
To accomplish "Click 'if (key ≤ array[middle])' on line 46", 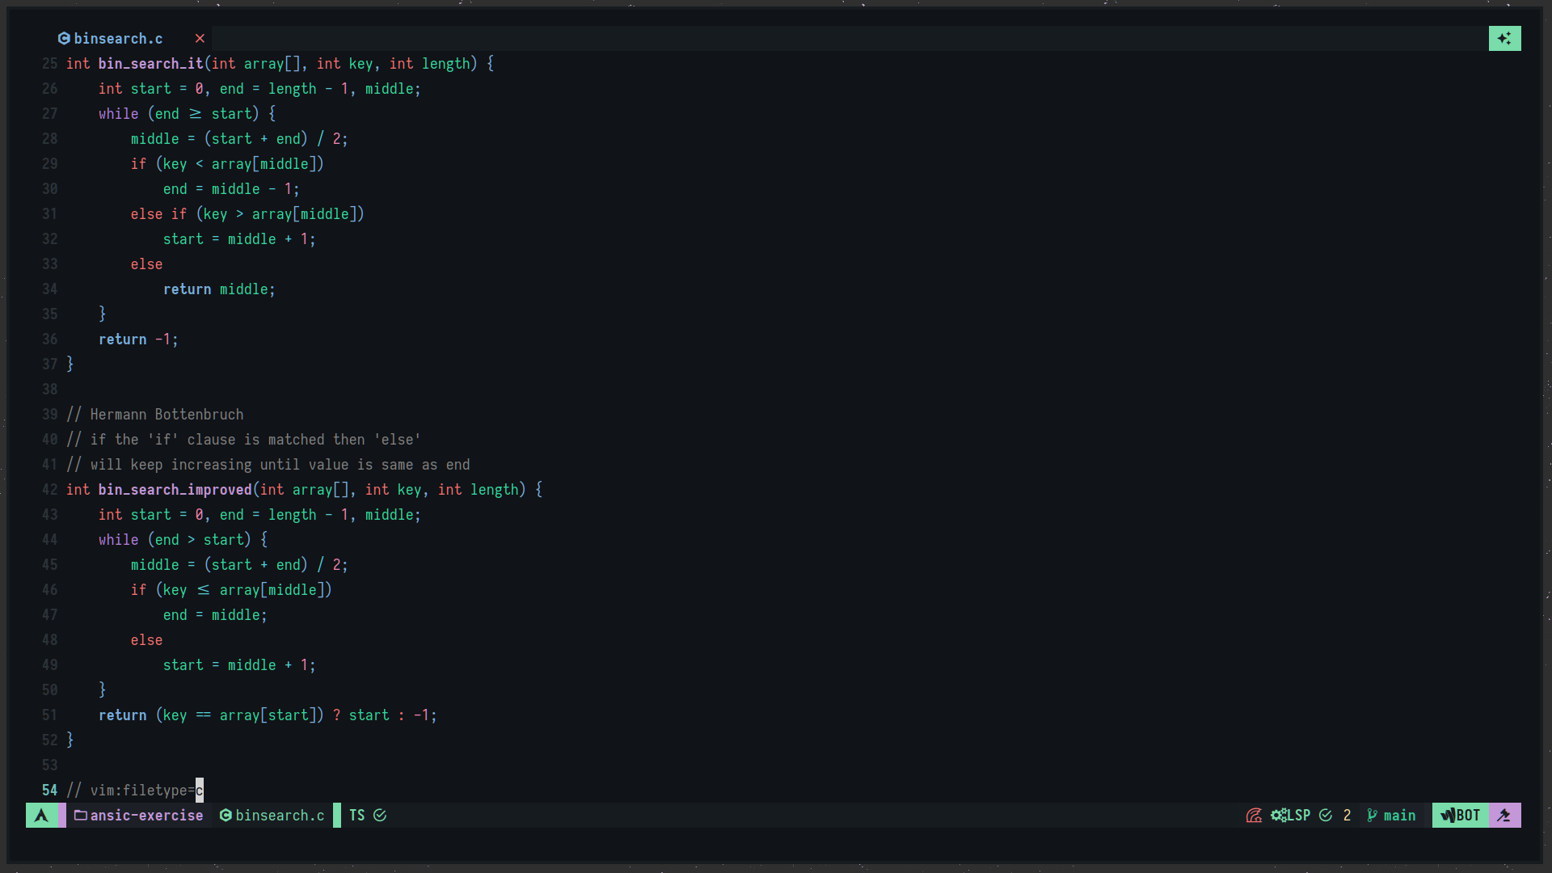I will point(231,589).
